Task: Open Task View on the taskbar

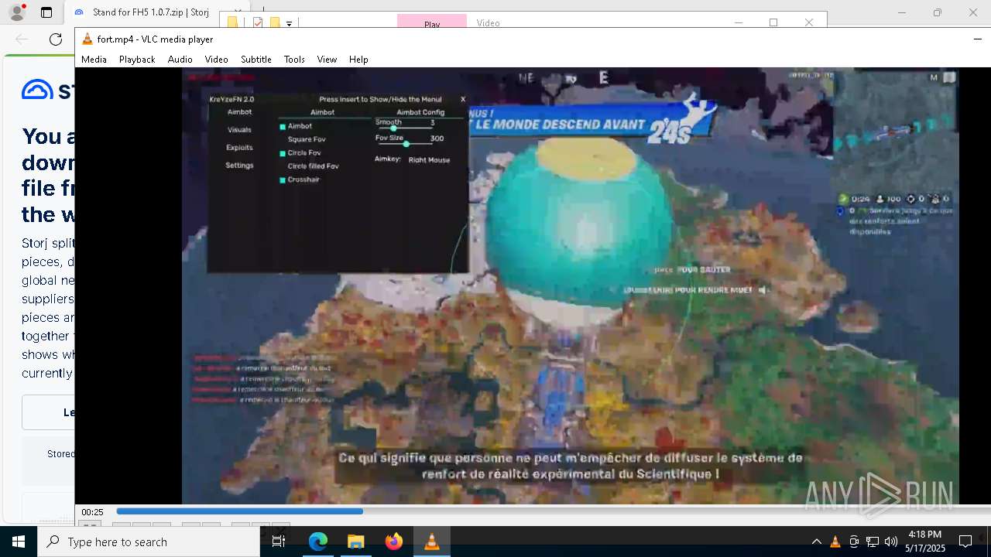Action: pyautogui.click(x=279, y=542)
